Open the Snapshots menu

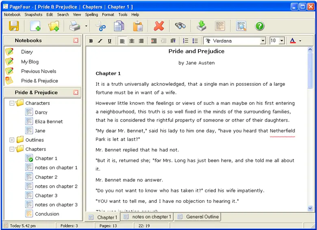tap(33, 15)
